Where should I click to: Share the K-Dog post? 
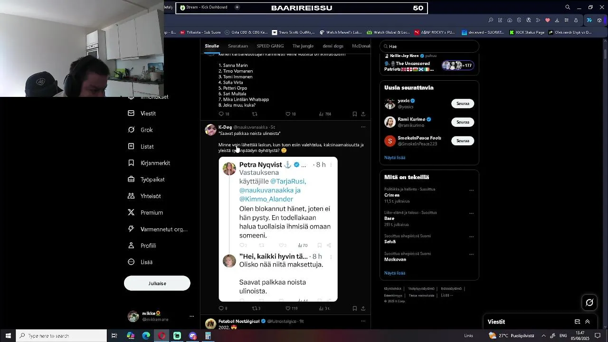coord(363,308)
